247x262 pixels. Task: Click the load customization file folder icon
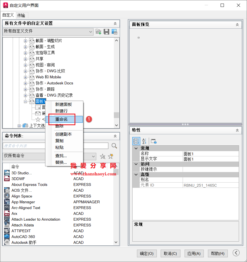pyautogui.click(x=98, y=32)
